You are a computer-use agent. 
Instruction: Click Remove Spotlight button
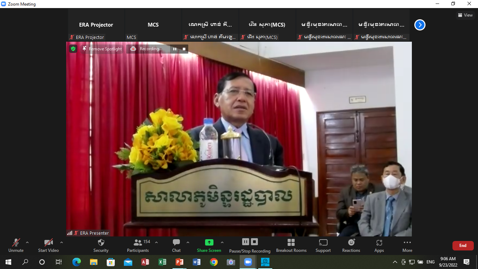click(x=102, y=49)
